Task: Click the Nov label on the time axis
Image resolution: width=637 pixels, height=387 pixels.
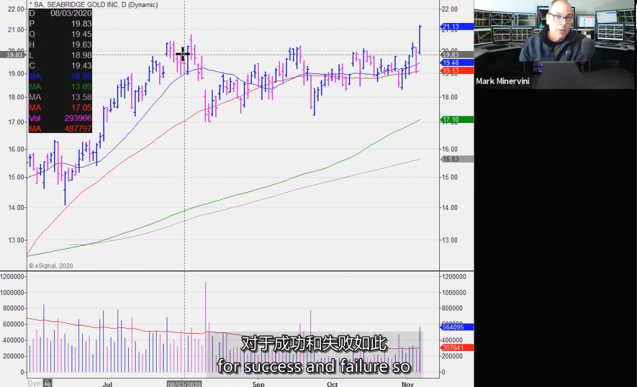Action: coord(407,385)
